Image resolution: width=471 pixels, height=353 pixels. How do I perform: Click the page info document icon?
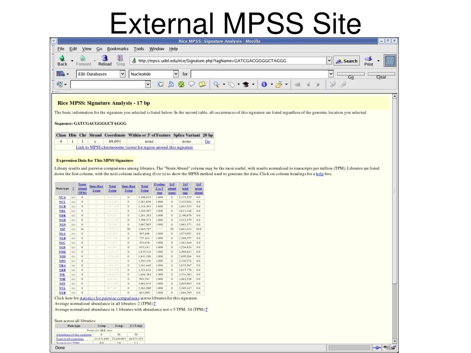[x=171, y=85]
